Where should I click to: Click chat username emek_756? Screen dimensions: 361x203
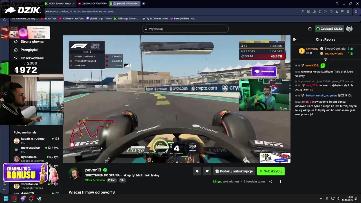pos(308,102)
